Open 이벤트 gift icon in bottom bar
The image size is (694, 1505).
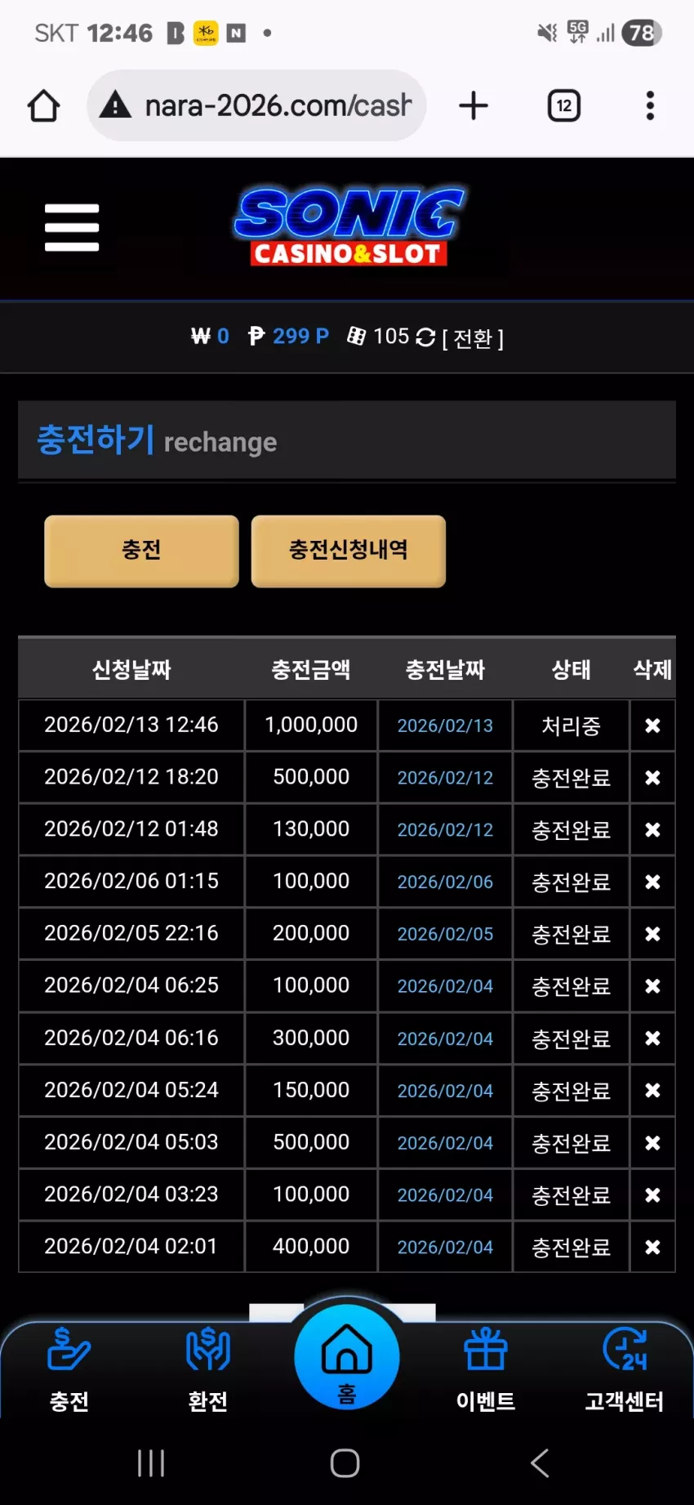point(486,1370)
